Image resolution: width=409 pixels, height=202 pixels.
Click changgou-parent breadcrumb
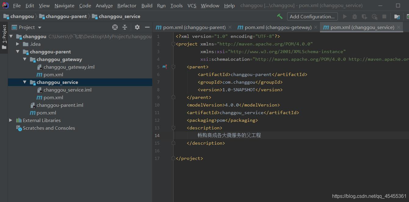tap(63, 16)
